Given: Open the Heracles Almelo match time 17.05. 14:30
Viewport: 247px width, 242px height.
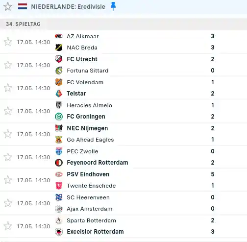Looking at the screenshot, I should pos(33,111).
